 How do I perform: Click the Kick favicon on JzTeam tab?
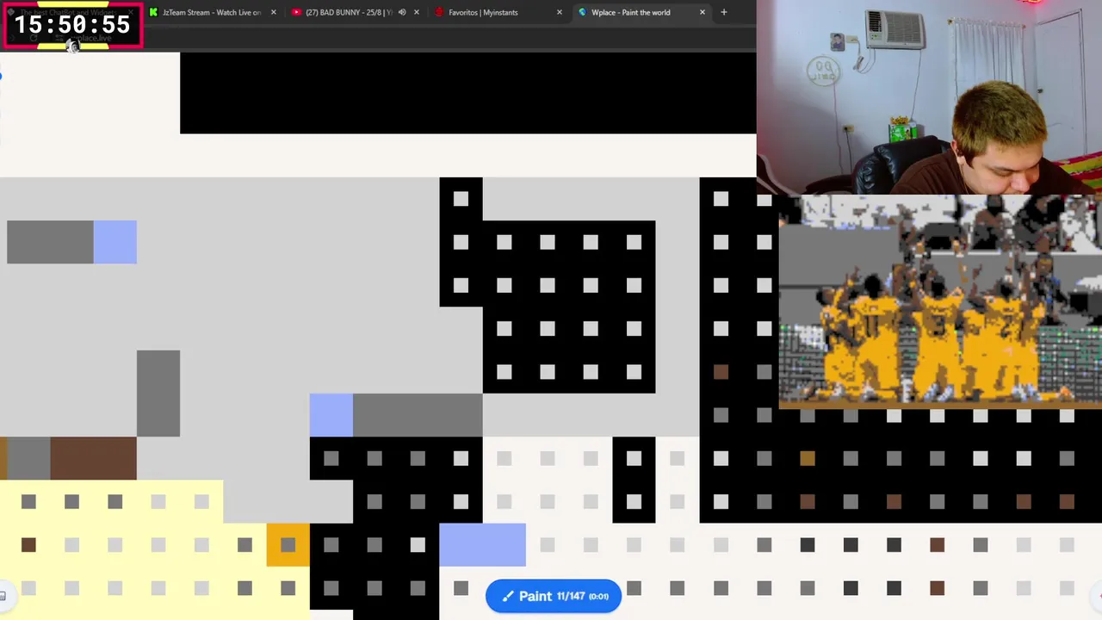(x=153, y=12)
